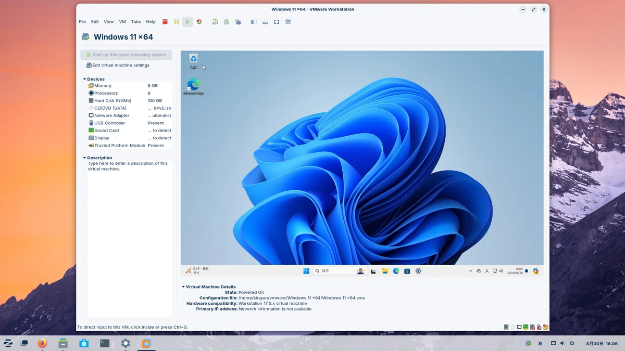Select the Sound Card device row
Screen dimensions: 625x351
(x=130, y=131)
